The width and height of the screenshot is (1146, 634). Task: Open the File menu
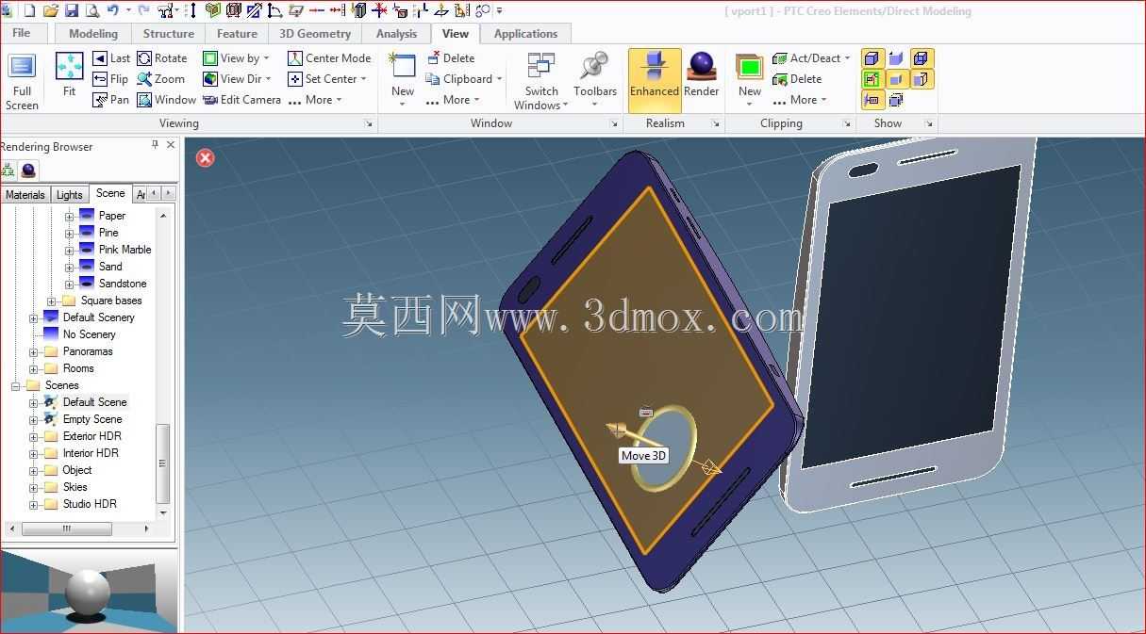pyautogui.click(x=21, y=33)
